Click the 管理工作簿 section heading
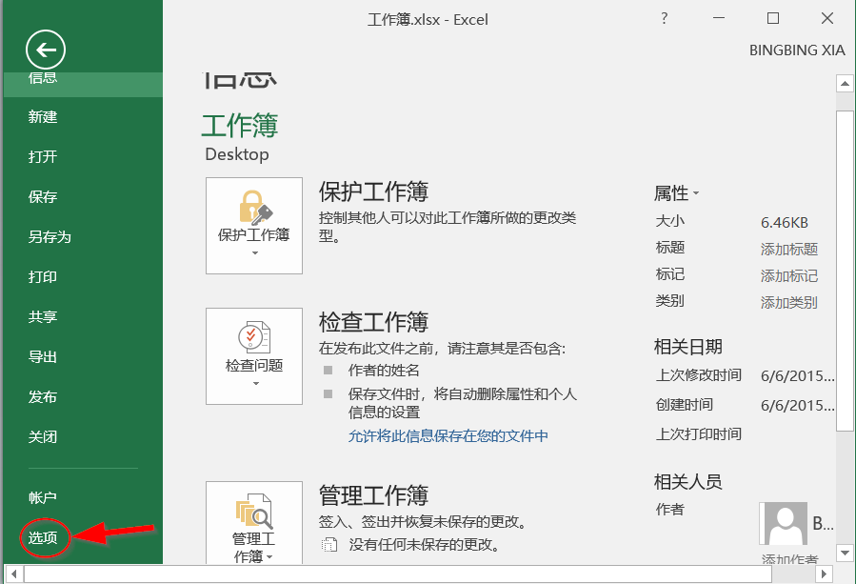Image resolution: width=856 pixels, height=584 pixels. pyautogui.click(x=373, y=495)
